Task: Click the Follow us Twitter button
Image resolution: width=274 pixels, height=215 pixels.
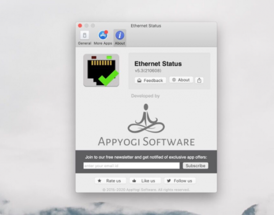Action: click(180, 181)
